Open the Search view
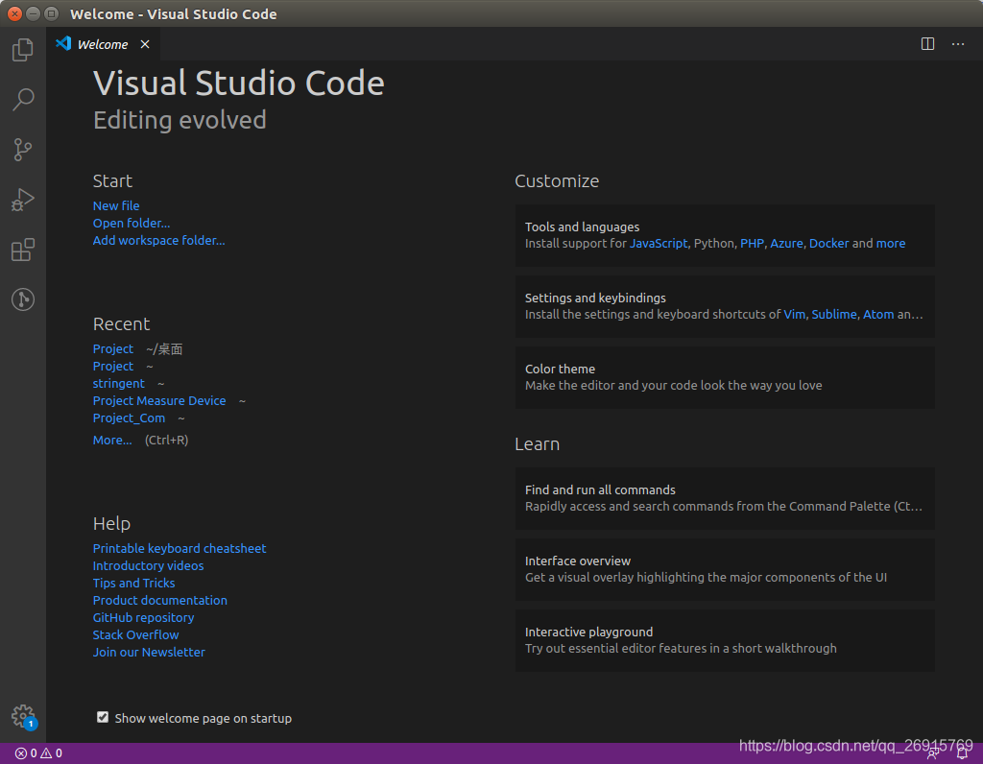983x764 pixels. [23, 99]
